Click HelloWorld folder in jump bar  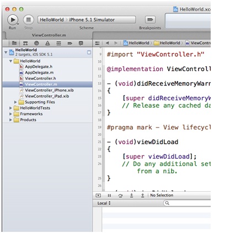pyautogui.click(x=167, y=43)
